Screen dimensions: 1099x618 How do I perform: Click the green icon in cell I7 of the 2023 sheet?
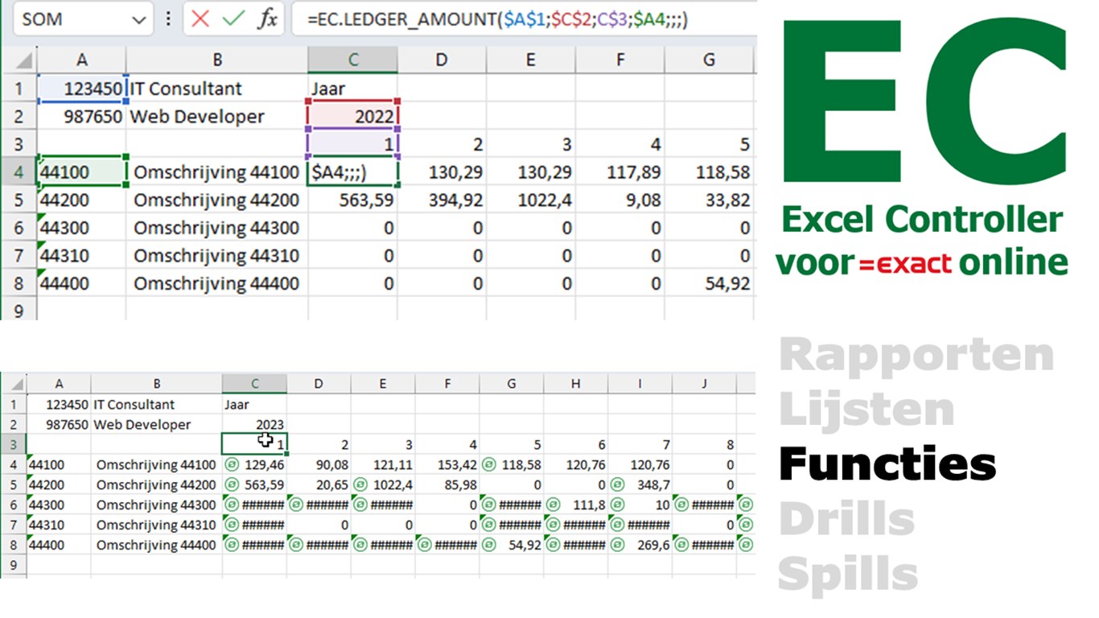pos(618,525)
